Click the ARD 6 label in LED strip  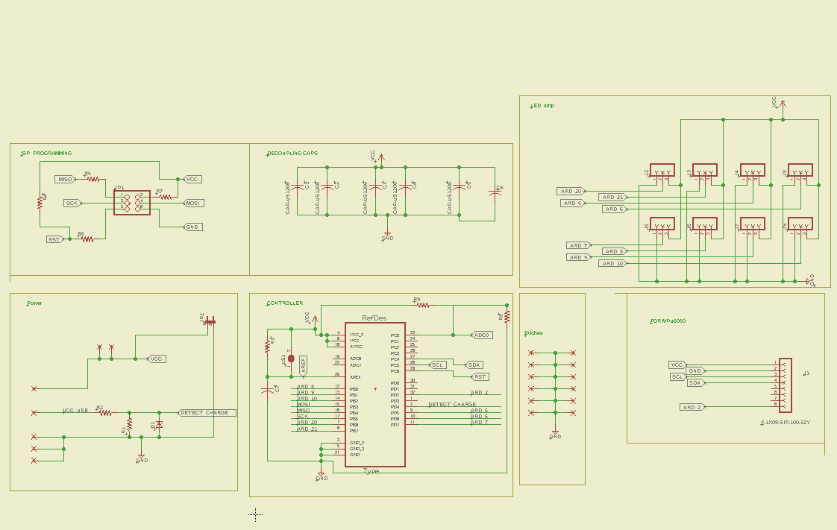coord(615,209)
